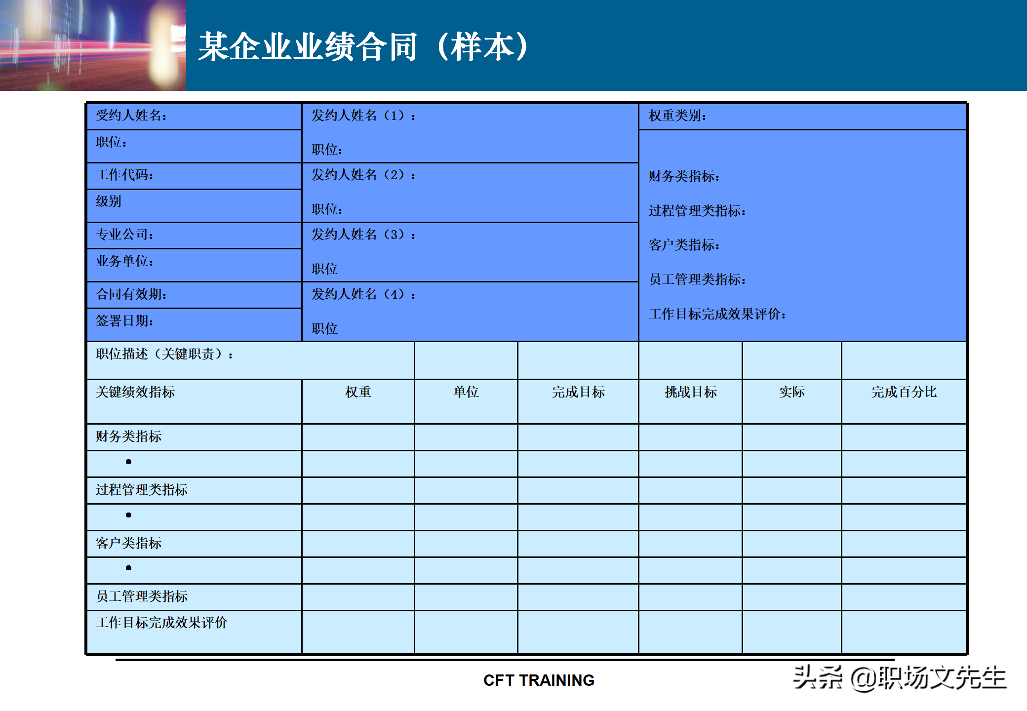Click the 头条 @职场文先生 watermark
Image resolution: width=1027 pixels, height=711 pixels.
tap(899, 677)
